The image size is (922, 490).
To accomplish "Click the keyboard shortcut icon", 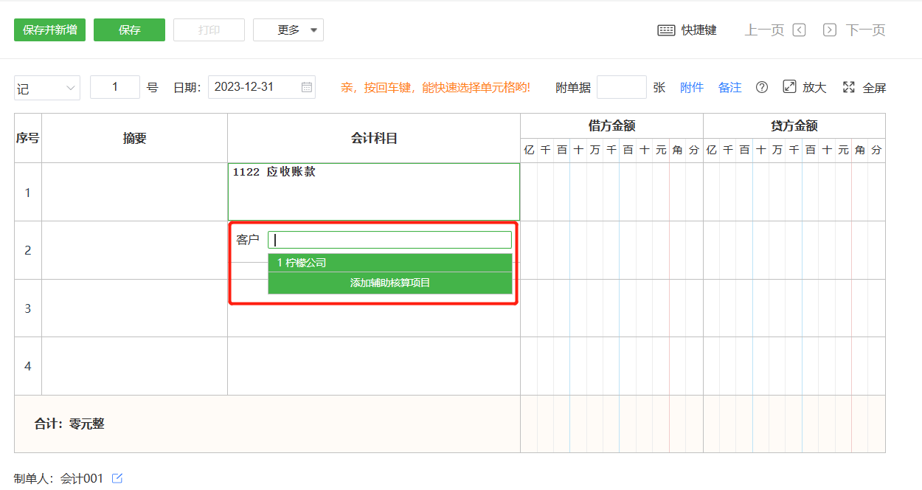I will (666, 30).
